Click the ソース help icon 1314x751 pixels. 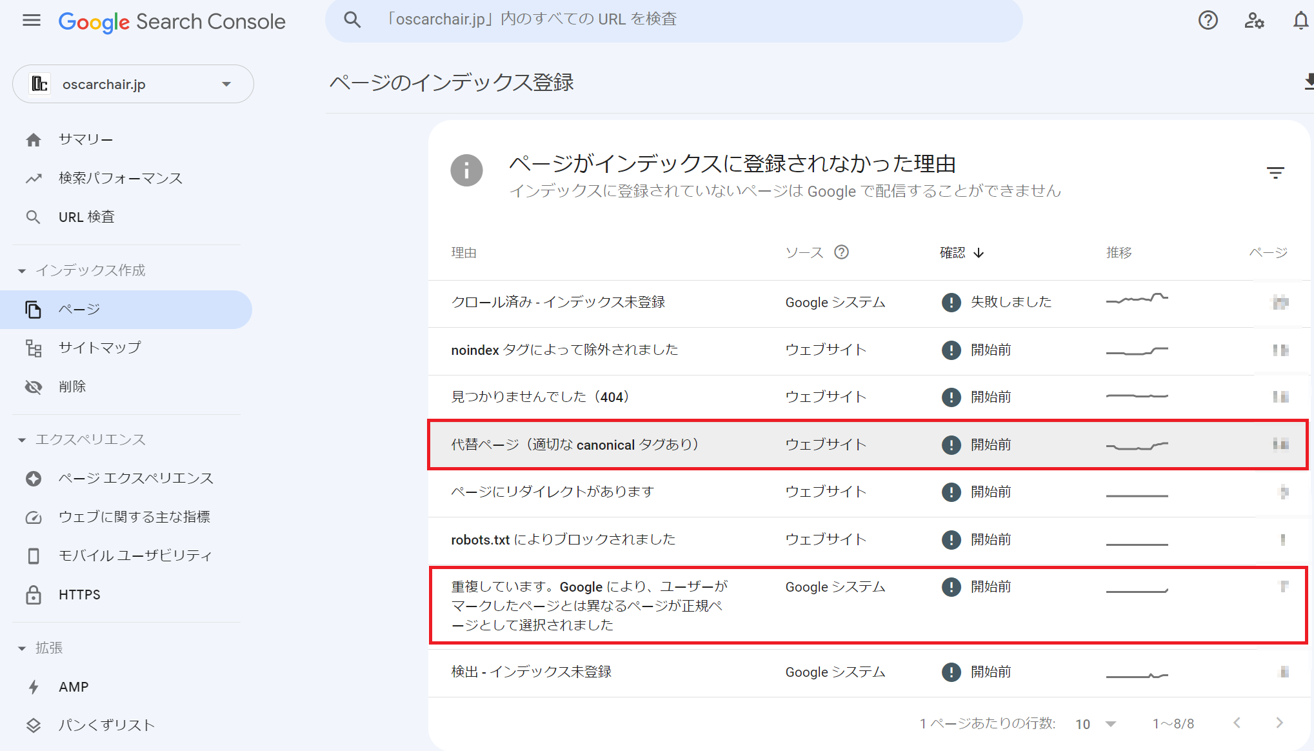tap(841, 252)
